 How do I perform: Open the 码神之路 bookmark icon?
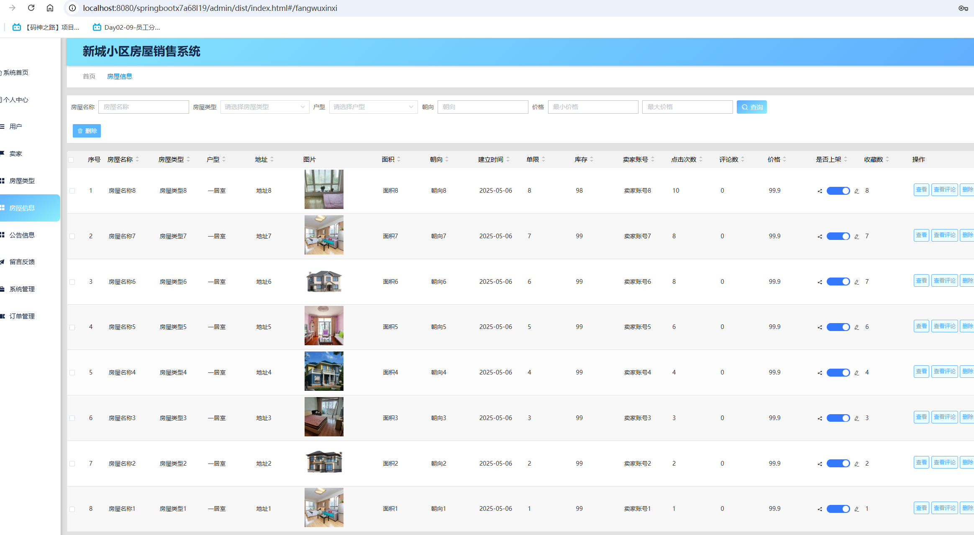click(17, 27)
